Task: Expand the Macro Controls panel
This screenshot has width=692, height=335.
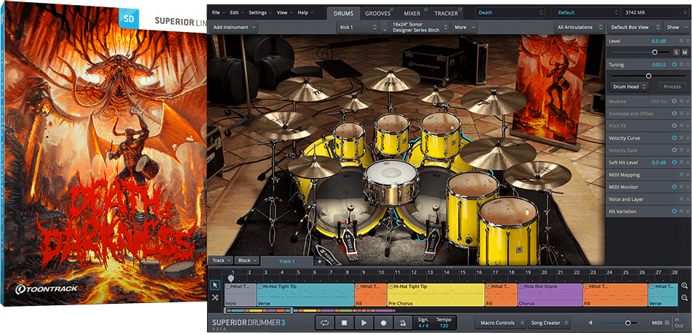Action: click(x=500, y=323)
